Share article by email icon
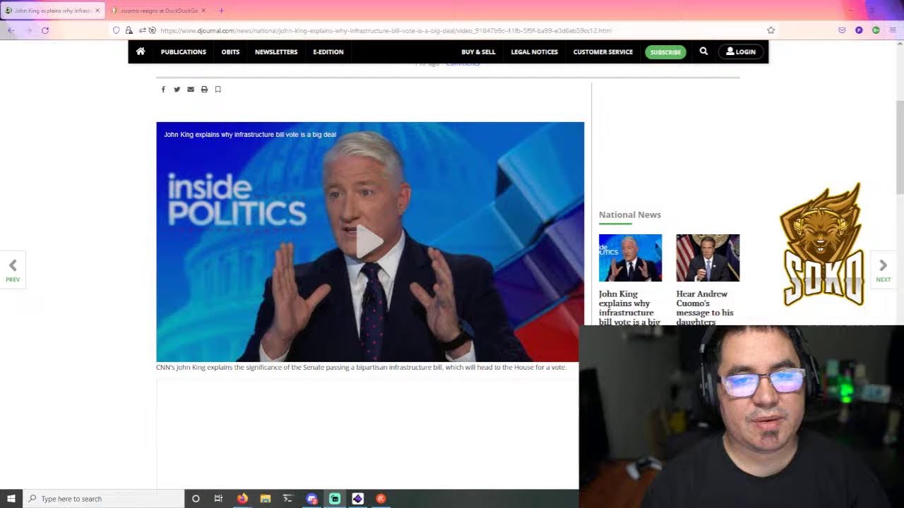 point(191,90)
